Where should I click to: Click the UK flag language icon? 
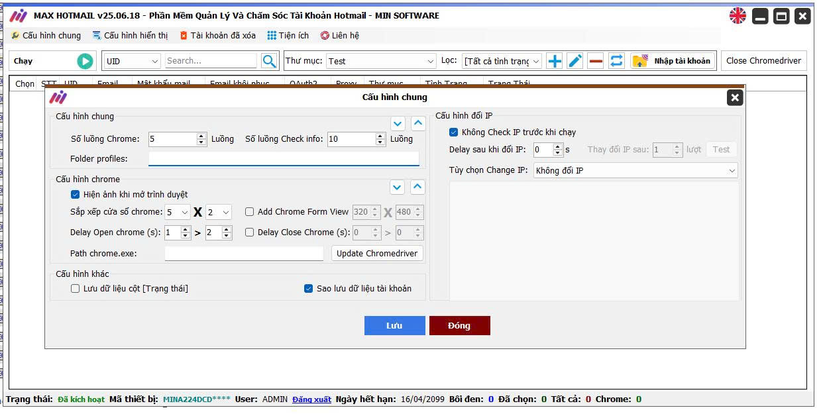[738, 16]
